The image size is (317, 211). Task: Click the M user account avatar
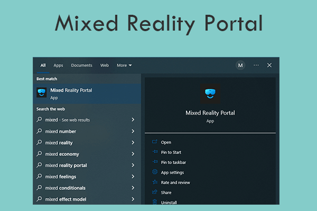pyautogui.click(x=240, y=65)
